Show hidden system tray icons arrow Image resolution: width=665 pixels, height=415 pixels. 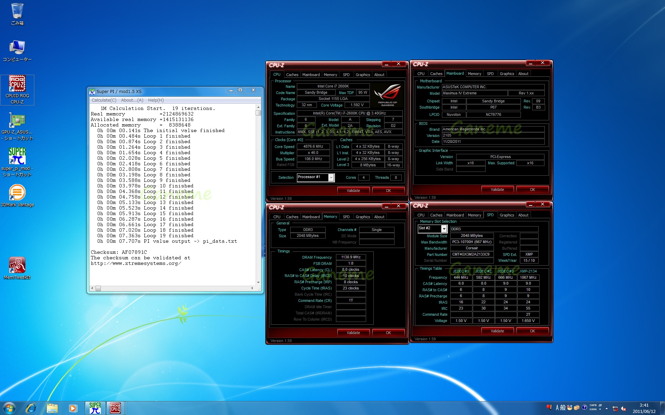[x=606, y=408]
